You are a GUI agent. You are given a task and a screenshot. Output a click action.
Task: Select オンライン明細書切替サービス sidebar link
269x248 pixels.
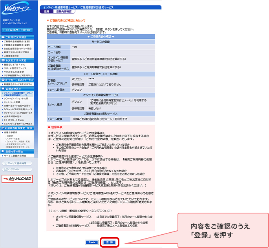point(18,94)
